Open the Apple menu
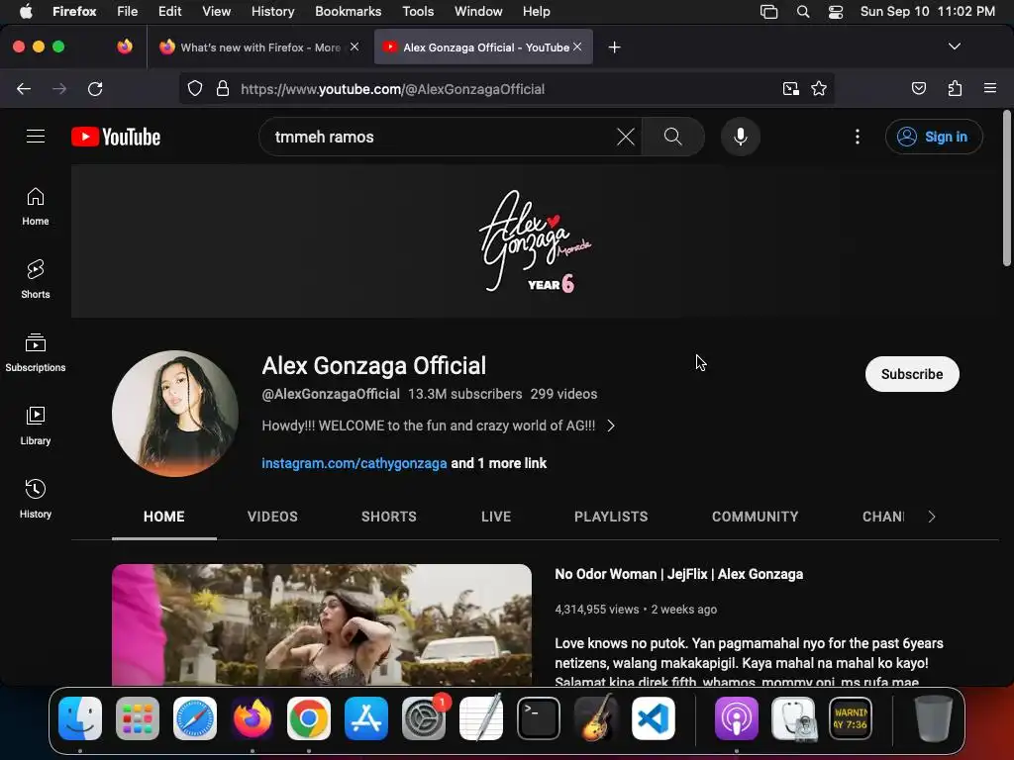 tap(25, 11)
